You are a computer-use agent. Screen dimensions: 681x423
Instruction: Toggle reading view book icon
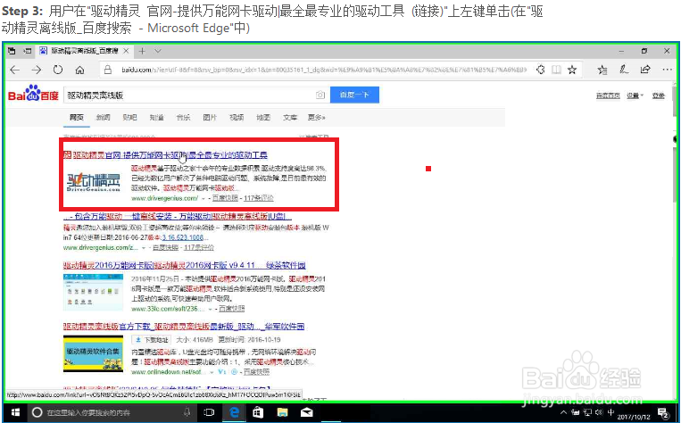(556, 70)
